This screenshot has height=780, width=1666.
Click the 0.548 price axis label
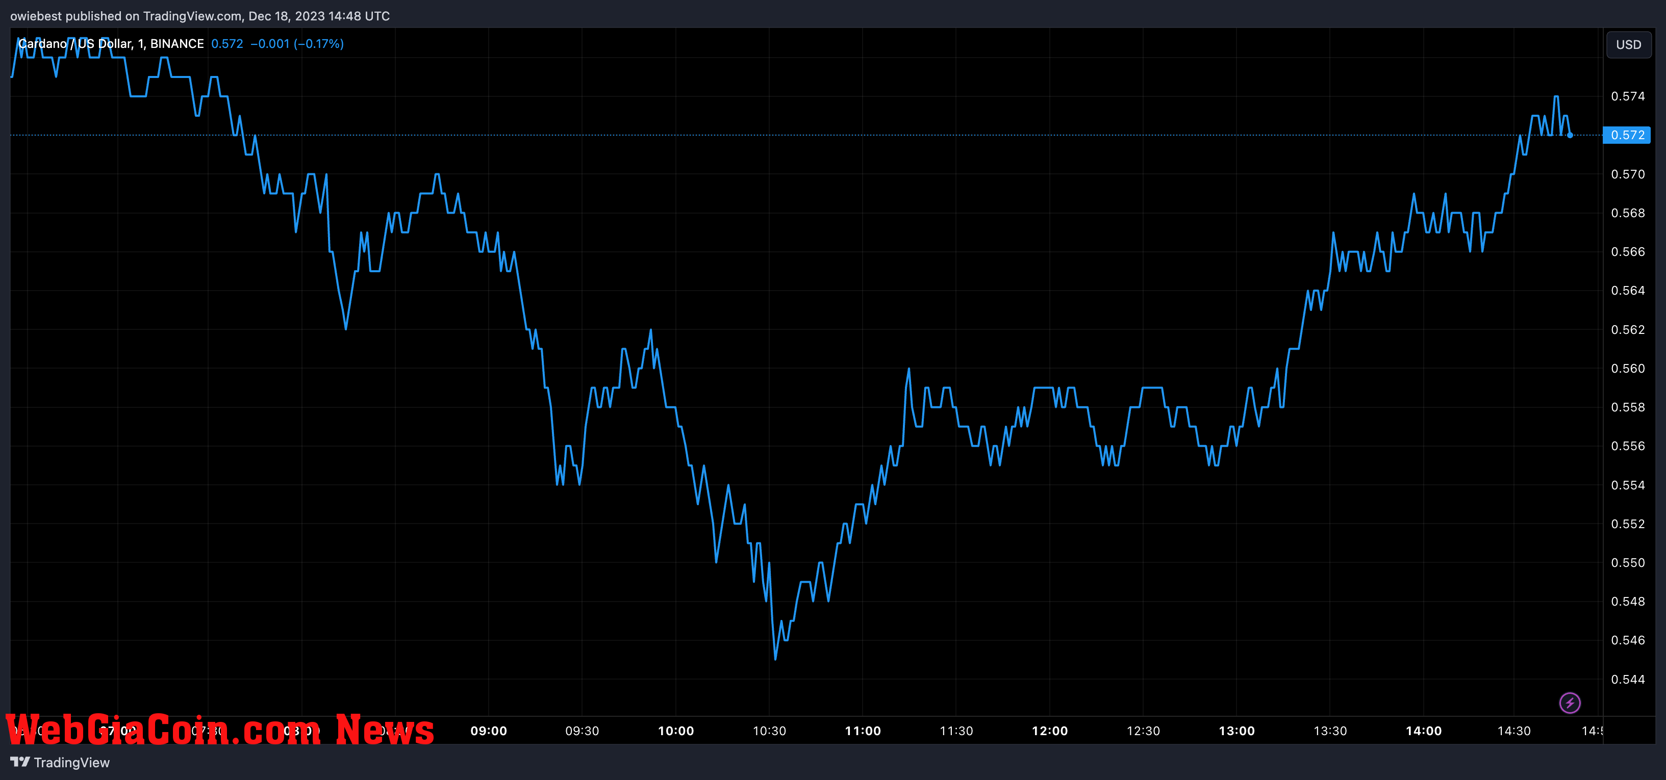point(1628,601)
